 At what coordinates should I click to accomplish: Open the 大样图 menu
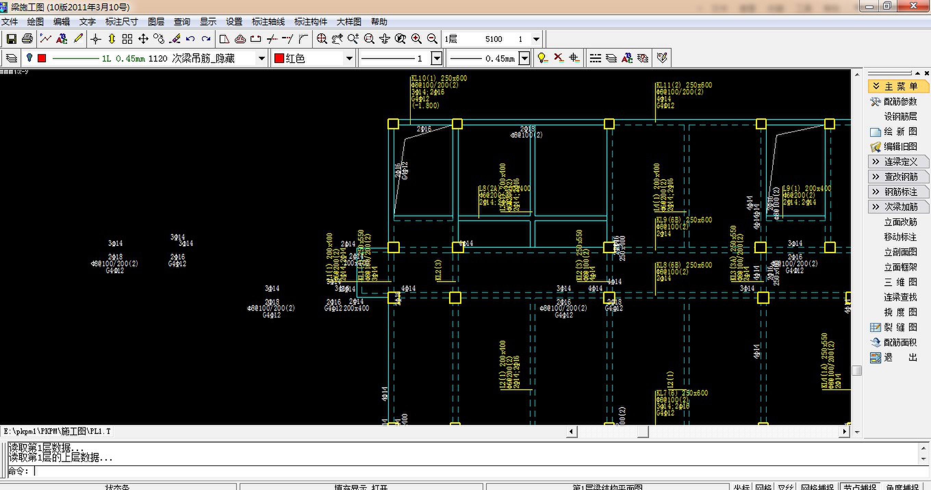click(349, 22)
